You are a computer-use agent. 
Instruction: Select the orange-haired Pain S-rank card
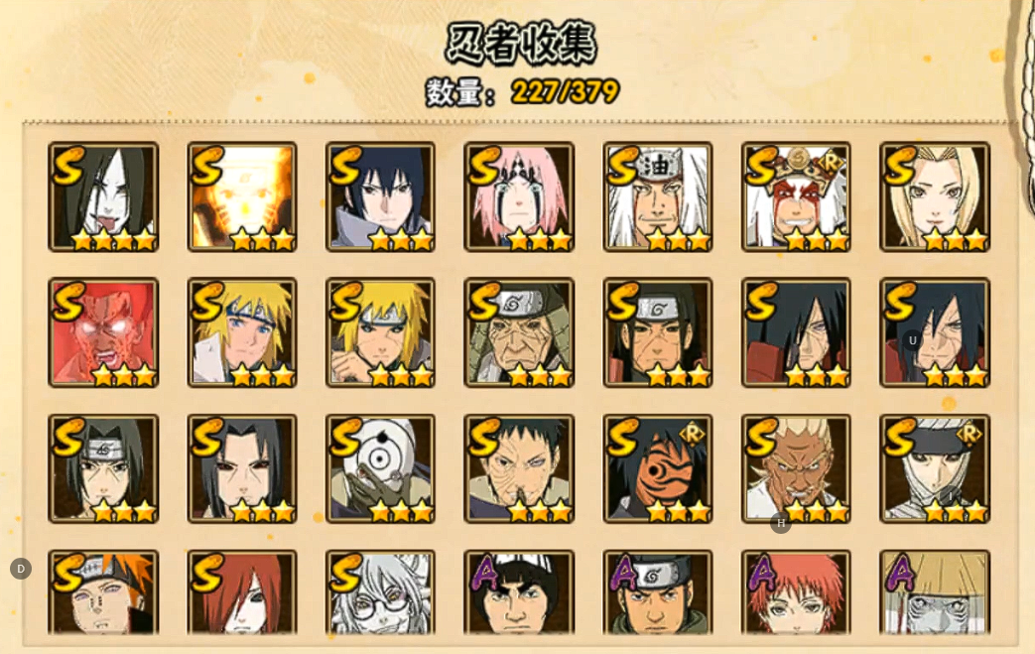(103, 592)
